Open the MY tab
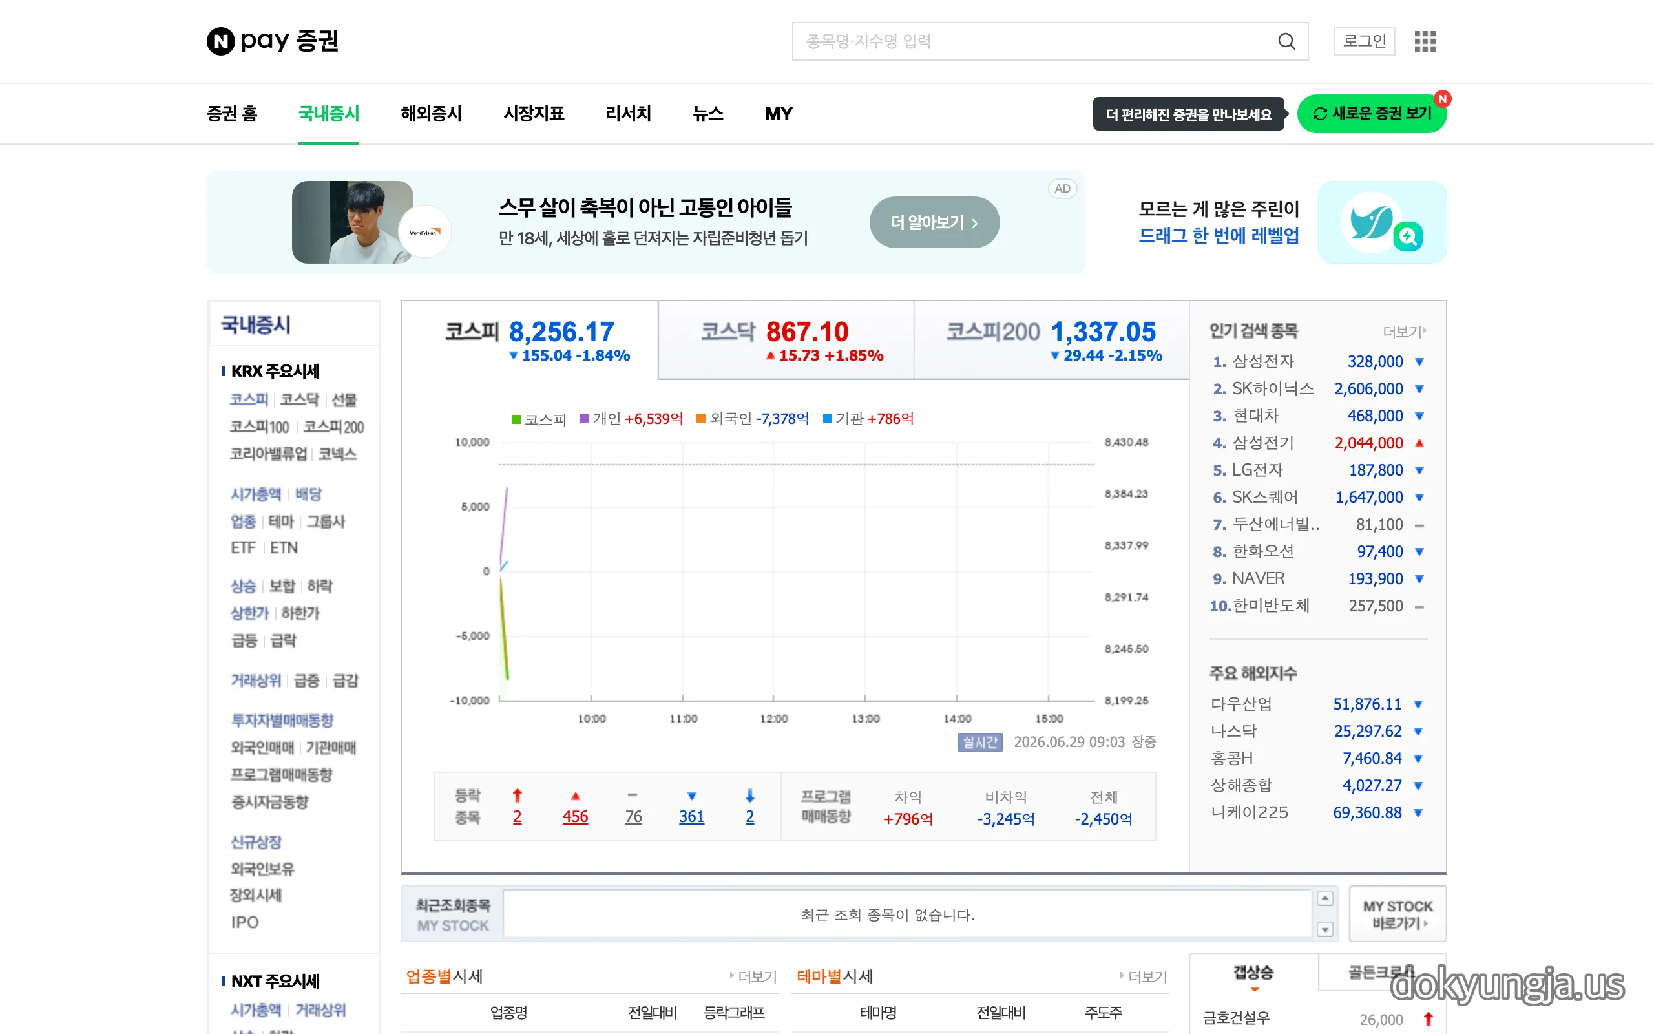Viewport: 1654px width, 1034px height. tap(779, 114)
